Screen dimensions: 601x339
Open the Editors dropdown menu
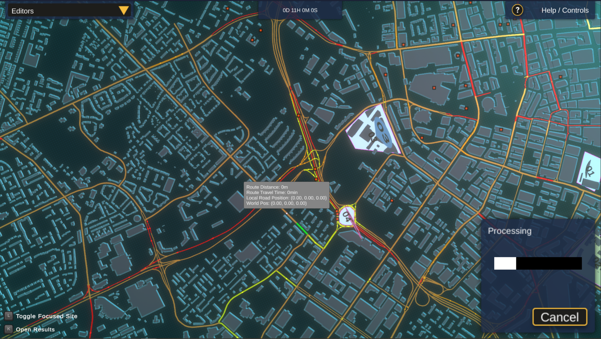[68, 11]
